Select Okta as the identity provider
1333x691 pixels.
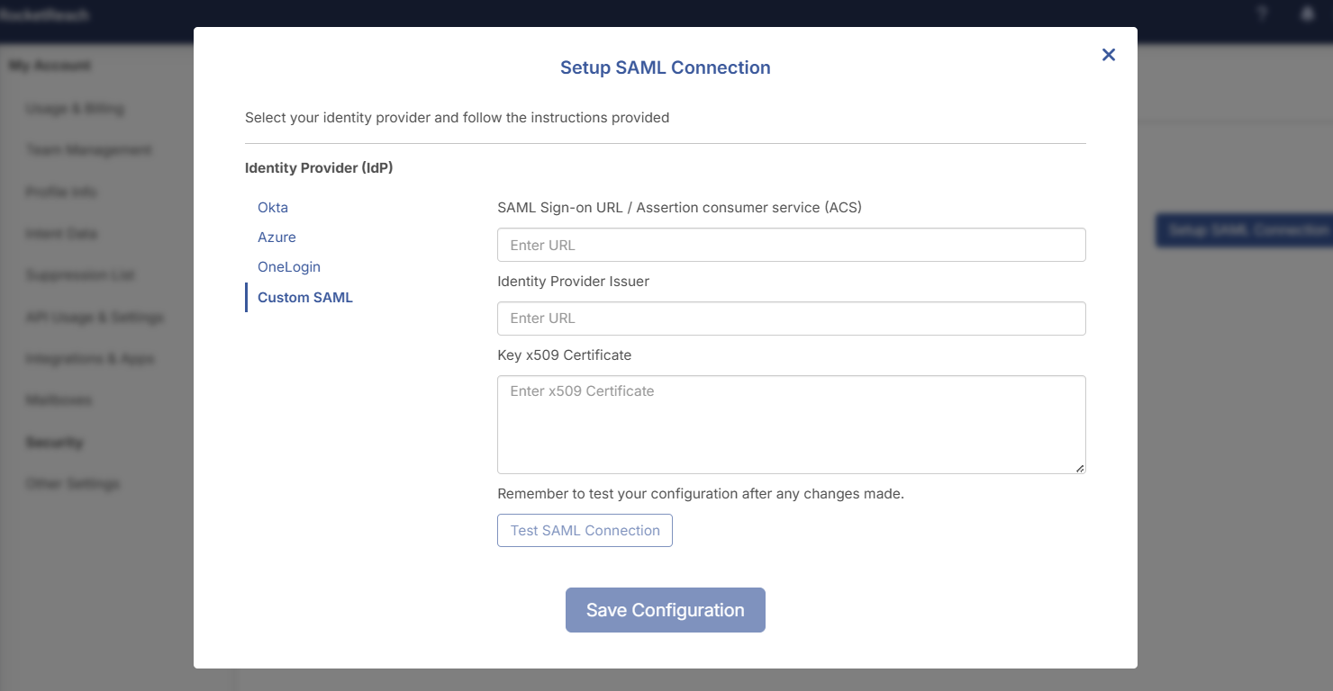(272, 207)
